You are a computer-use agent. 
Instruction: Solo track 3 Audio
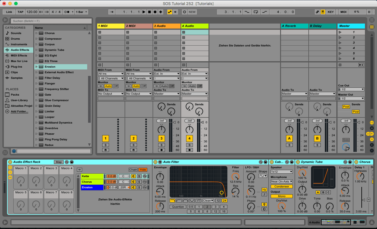pyautogui.click(x=161, y=145)
